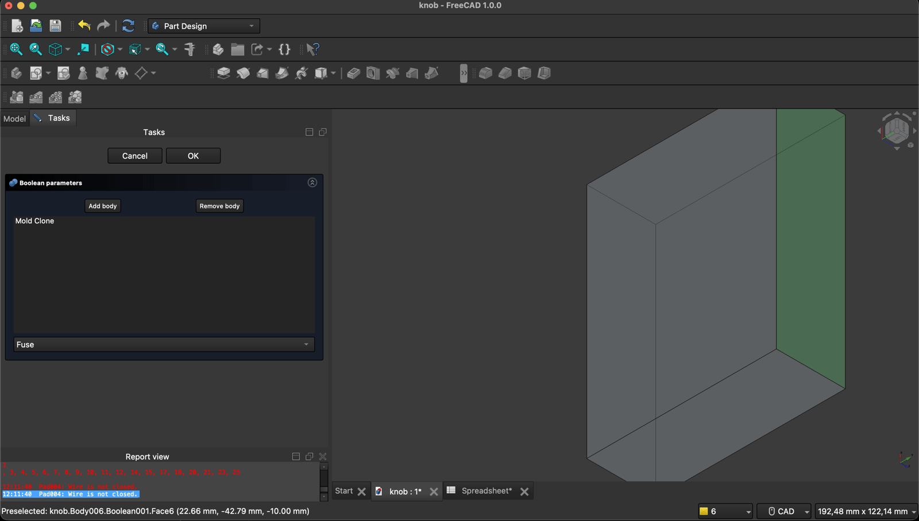Click the Linear Pattern tool
Screen dimensions: 919x521
pos(36,97)
